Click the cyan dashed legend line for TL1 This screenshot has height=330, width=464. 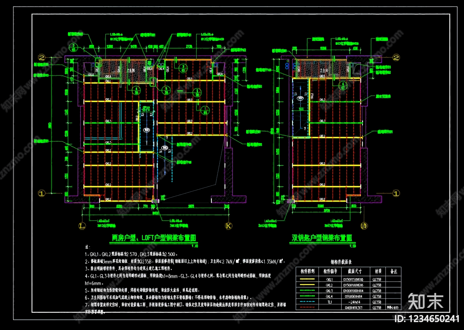307,302
